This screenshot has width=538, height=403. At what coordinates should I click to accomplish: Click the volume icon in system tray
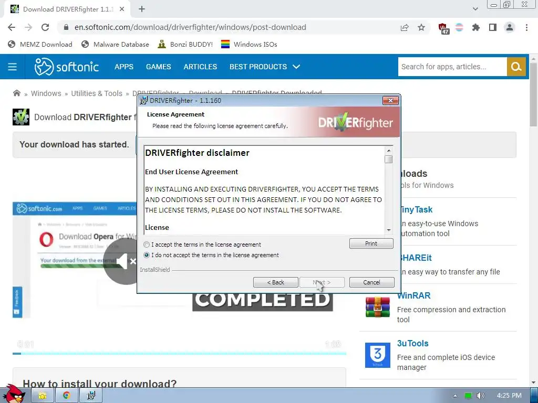pyautogui.click(x=481, y=396)
